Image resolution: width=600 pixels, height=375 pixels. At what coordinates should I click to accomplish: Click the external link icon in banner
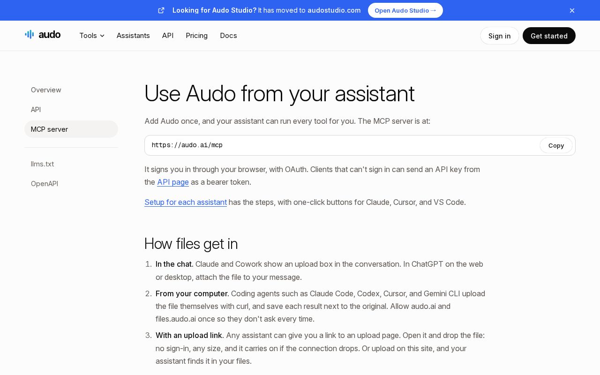click(x=161, y=10)
